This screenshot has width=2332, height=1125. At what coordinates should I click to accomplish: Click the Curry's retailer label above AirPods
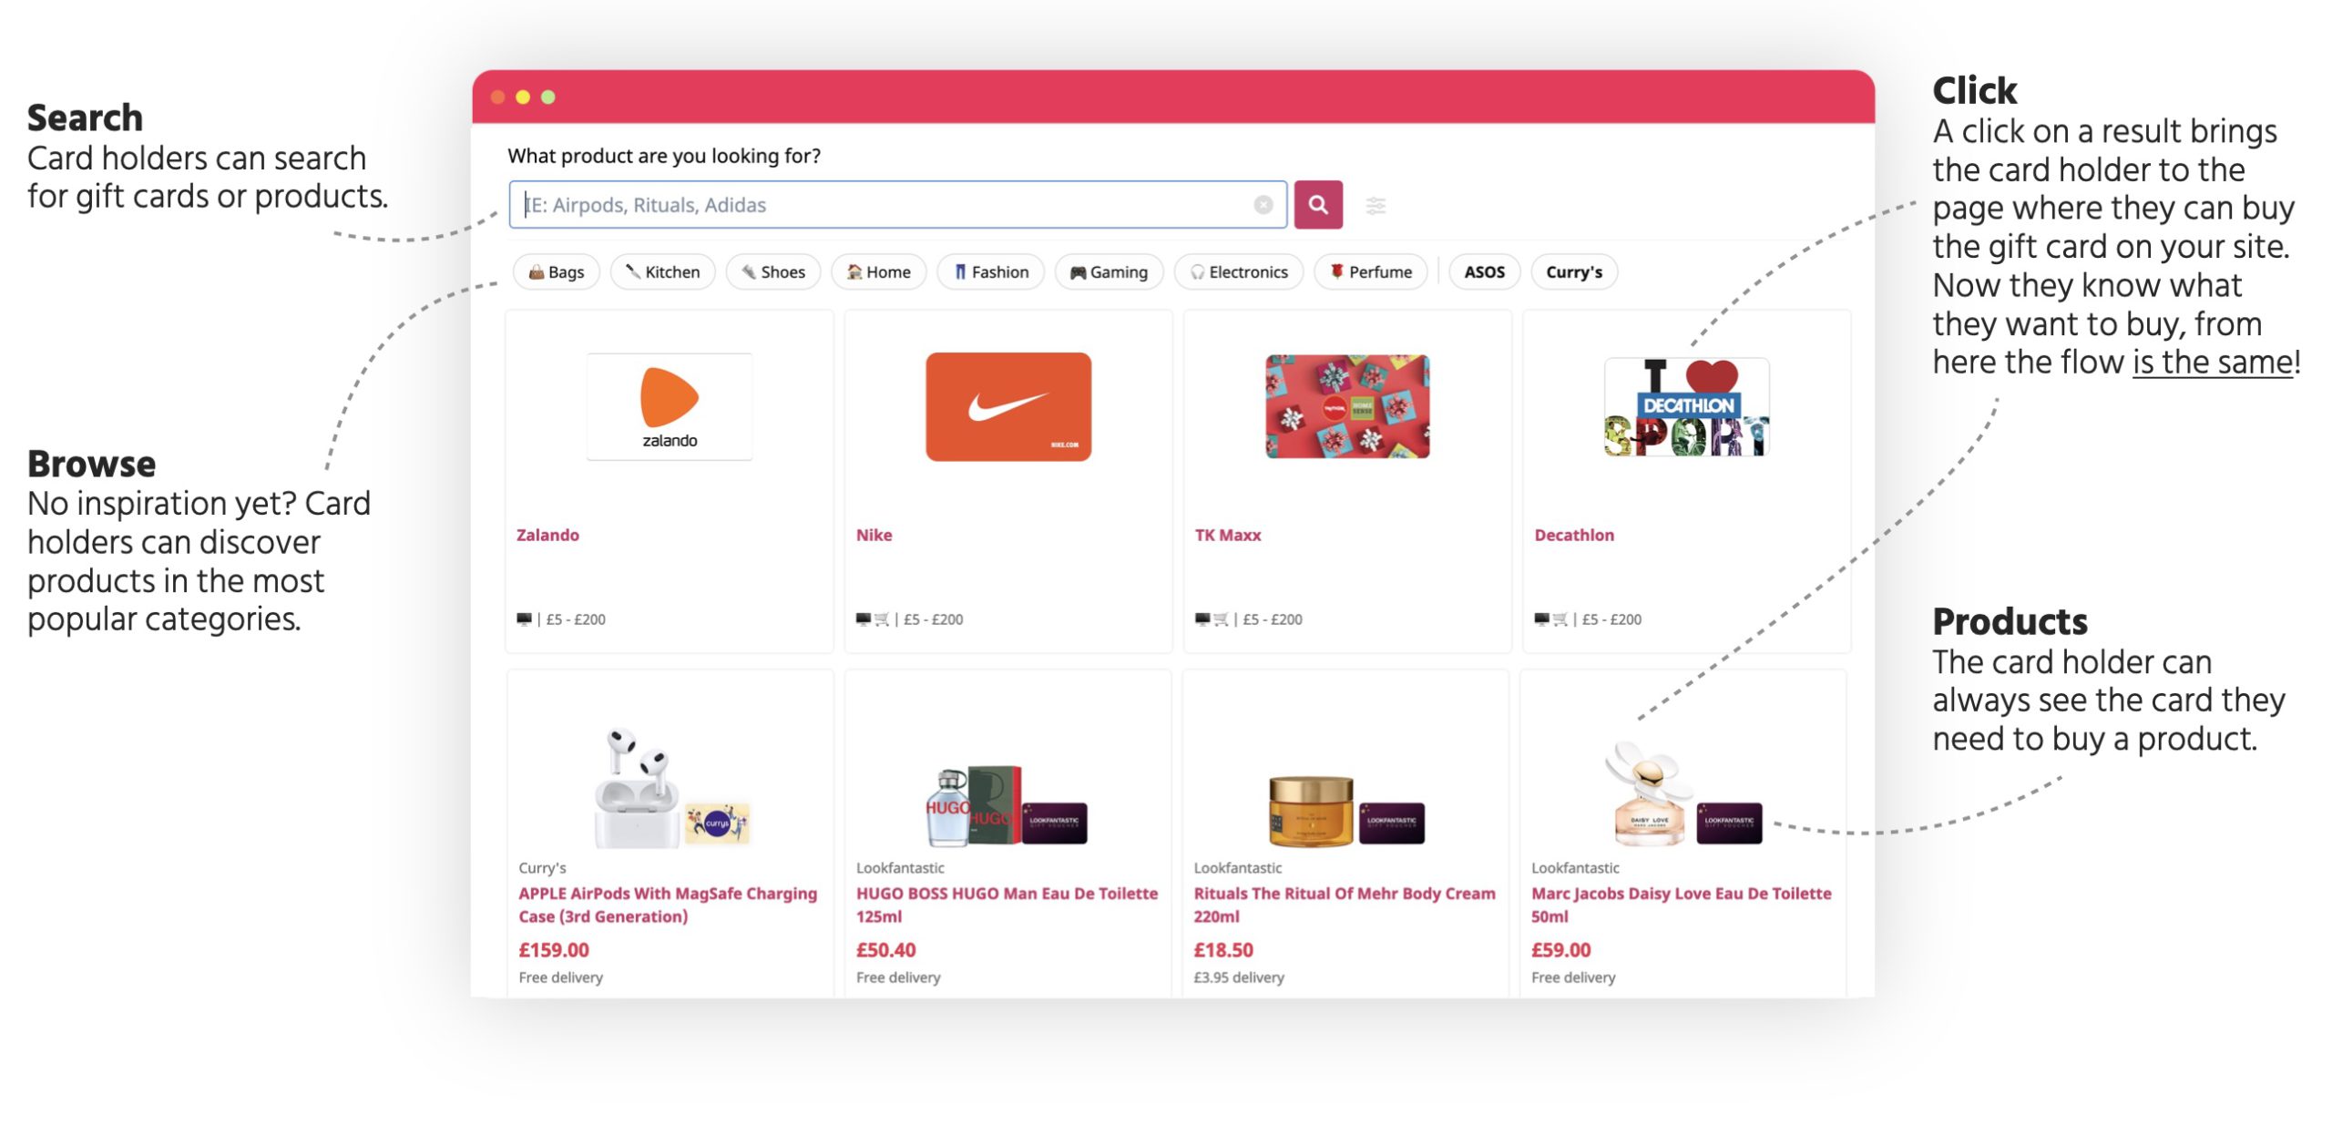click(x=542, y=868)
